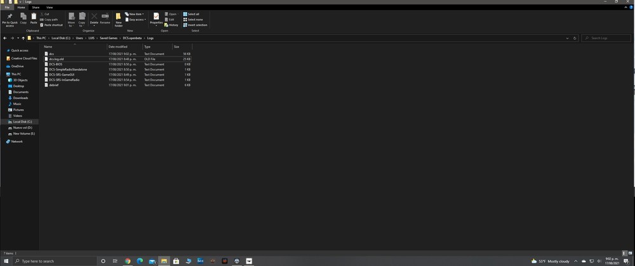Click Pin to Quick access icon

pyautogui.click(x=10, y=20)
